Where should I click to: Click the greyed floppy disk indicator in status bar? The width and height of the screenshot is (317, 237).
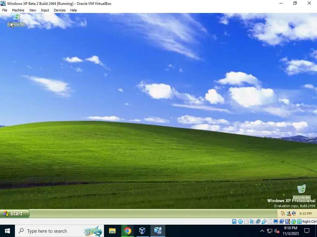[x=246, y=222]
